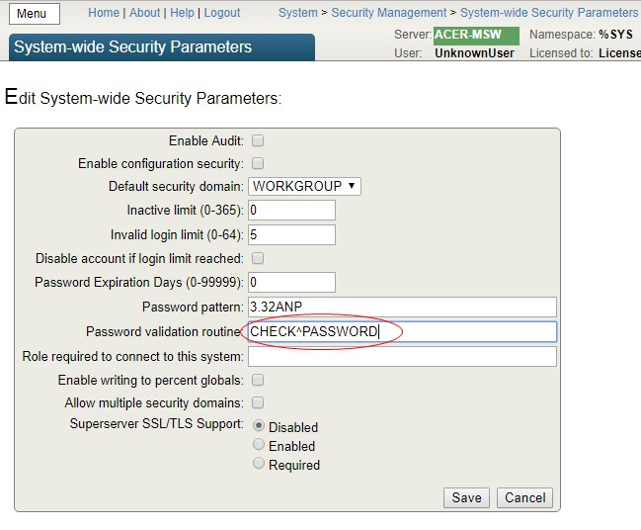Click the Invalid login limit field
Viewport: 641px width, 530px height.
click(291, 234)
